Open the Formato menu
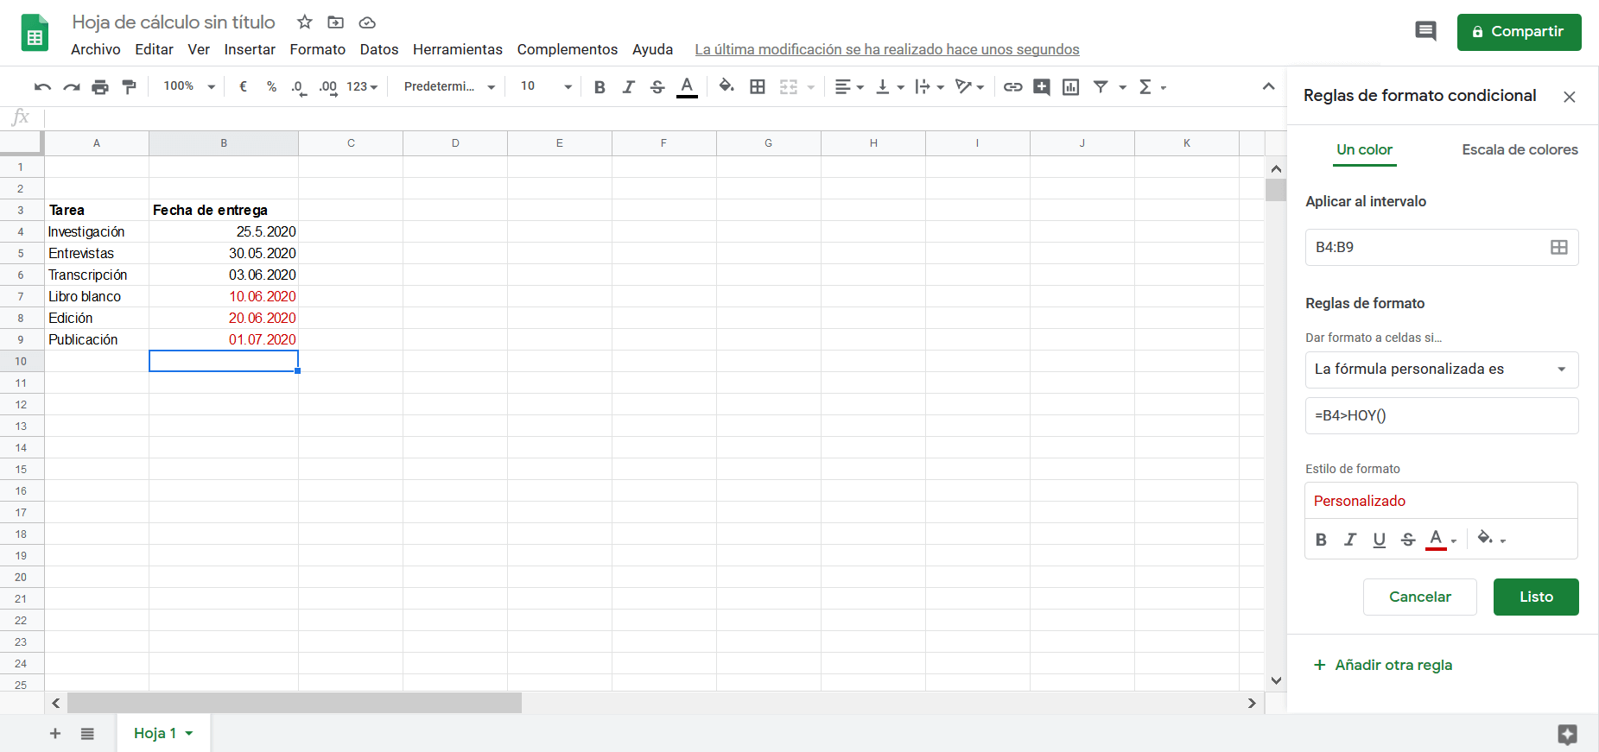1599x752 pixels. pos(317,50)
